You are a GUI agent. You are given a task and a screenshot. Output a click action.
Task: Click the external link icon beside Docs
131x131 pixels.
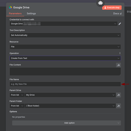[x=121, y=14]
